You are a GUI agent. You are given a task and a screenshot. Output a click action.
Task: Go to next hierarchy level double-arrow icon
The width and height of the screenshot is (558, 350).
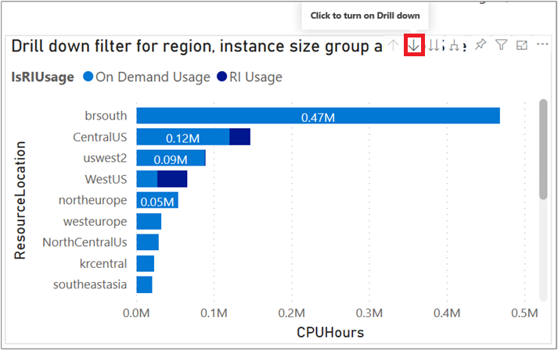pos(434,46)
